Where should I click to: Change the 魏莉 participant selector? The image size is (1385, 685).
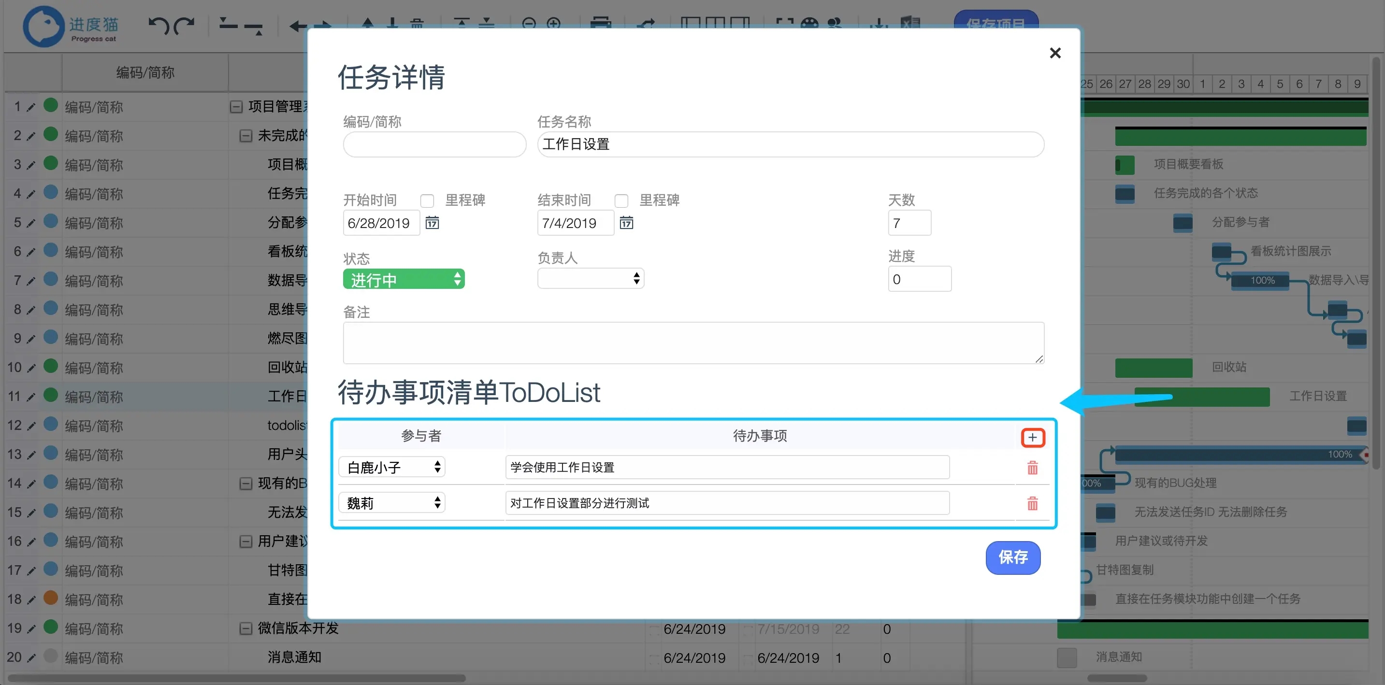(391, 503)
